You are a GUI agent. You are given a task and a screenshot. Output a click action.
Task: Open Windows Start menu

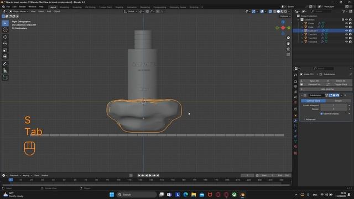(x=112, y=195)
